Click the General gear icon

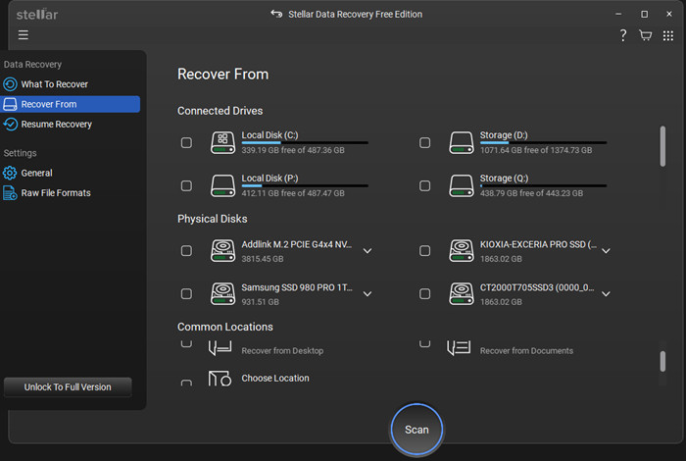coord(10,173)
